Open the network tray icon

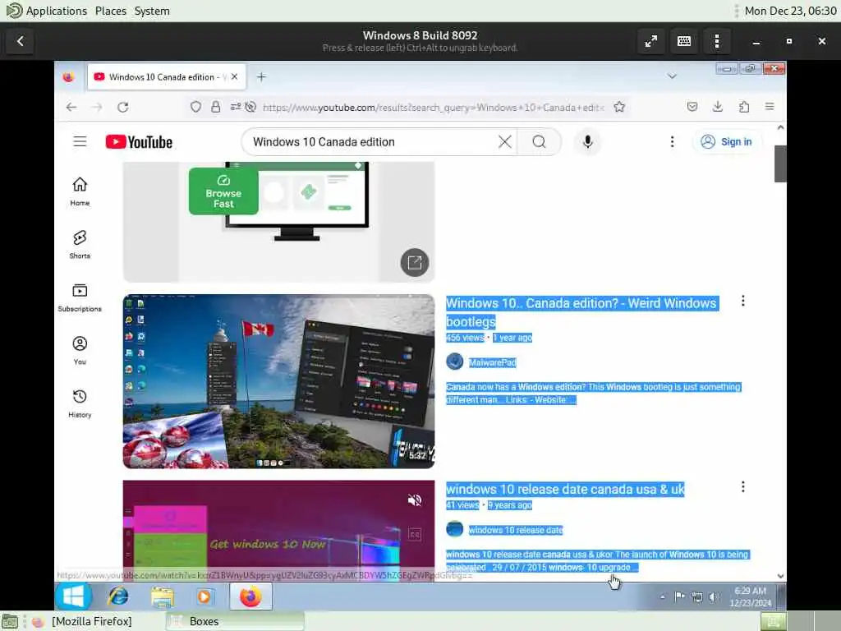(696, 596)
